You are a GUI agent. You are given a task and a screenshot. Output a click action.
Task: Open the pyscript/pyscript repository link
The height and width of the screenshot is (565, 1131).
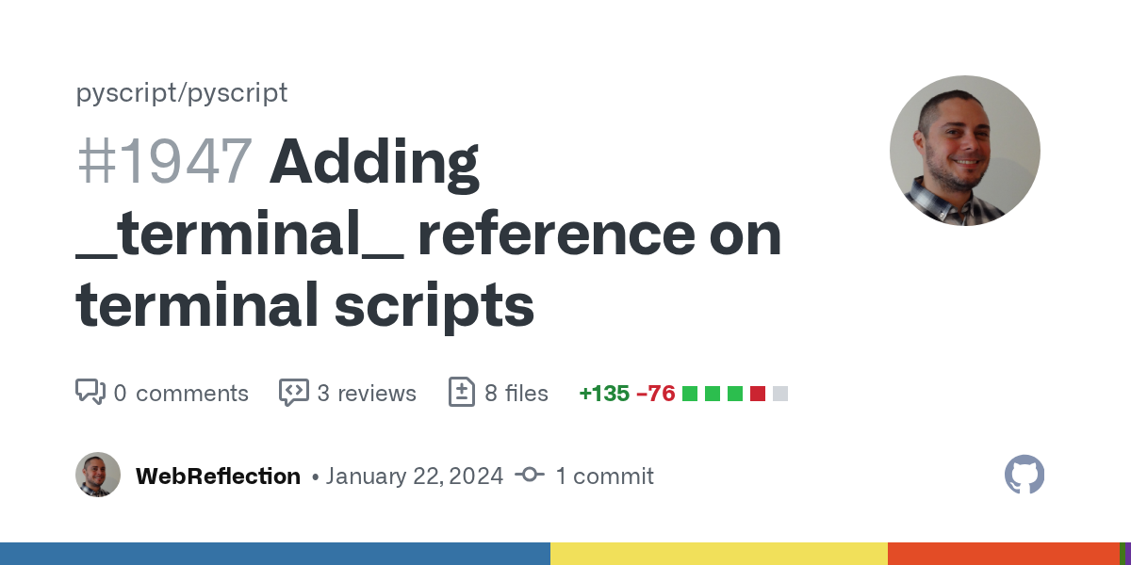(182, 92)
